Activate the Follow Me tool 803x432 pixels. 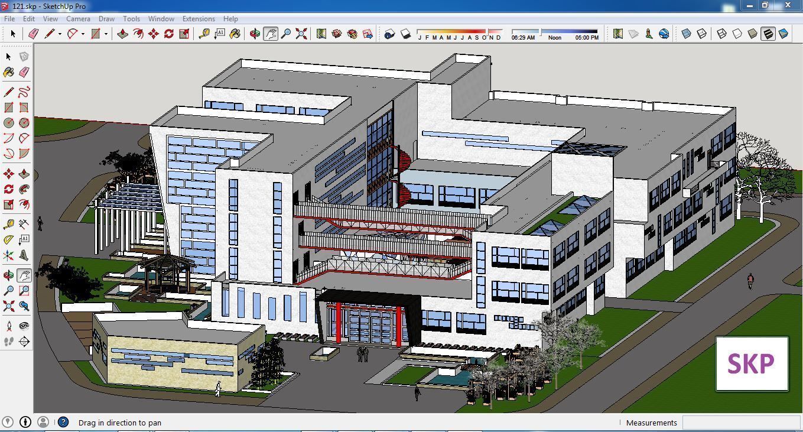point(24,189)
